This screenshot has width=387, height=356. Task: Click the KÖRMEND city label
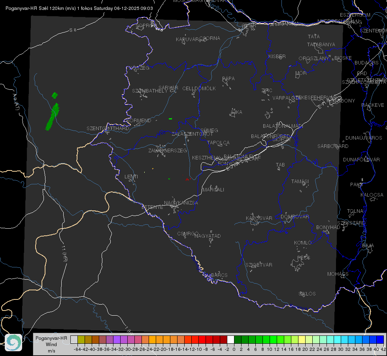coord(139,121)
